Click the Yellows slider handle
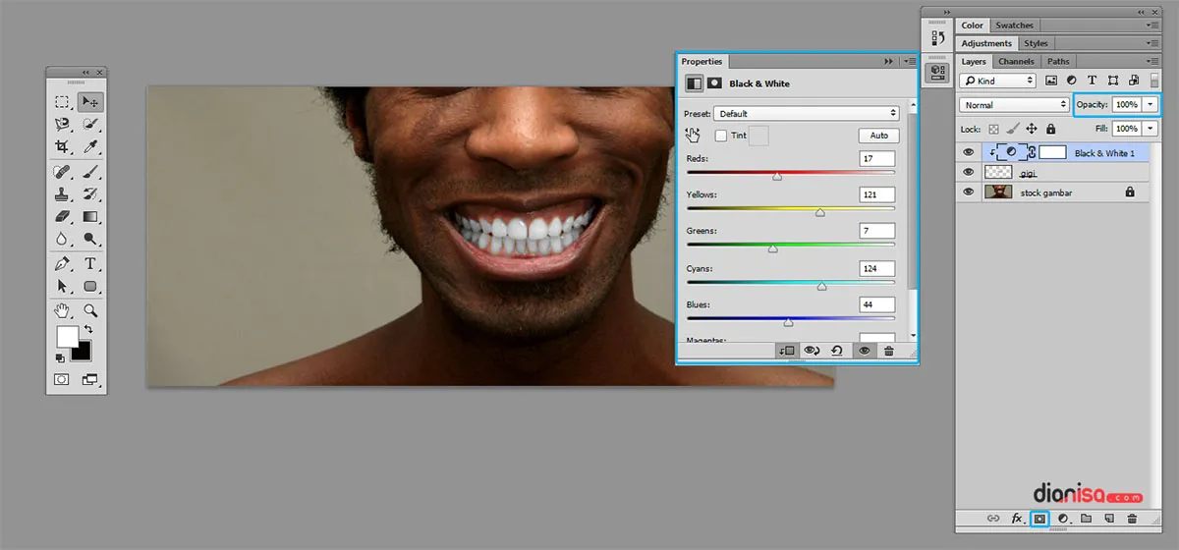Image resolution: width=1179 pixels, height=550 pixels. click(x=820, y=212)
